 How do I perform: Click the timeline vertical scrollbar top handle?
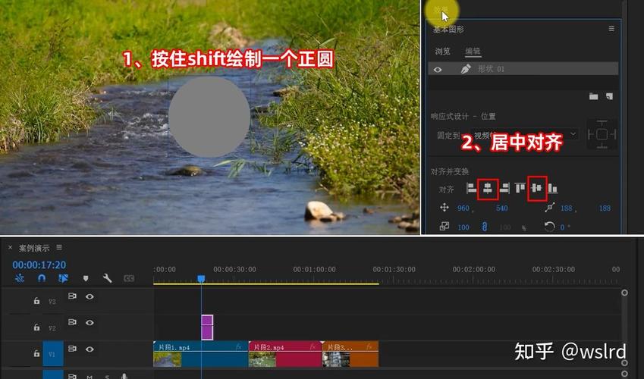pyautogui.click(x=624, y=293)
